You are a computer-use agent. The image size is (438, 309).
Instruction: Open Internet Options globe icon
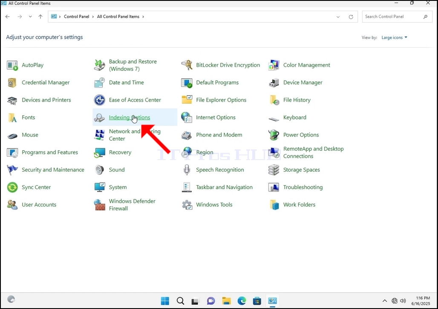click(x=187, y=117)
